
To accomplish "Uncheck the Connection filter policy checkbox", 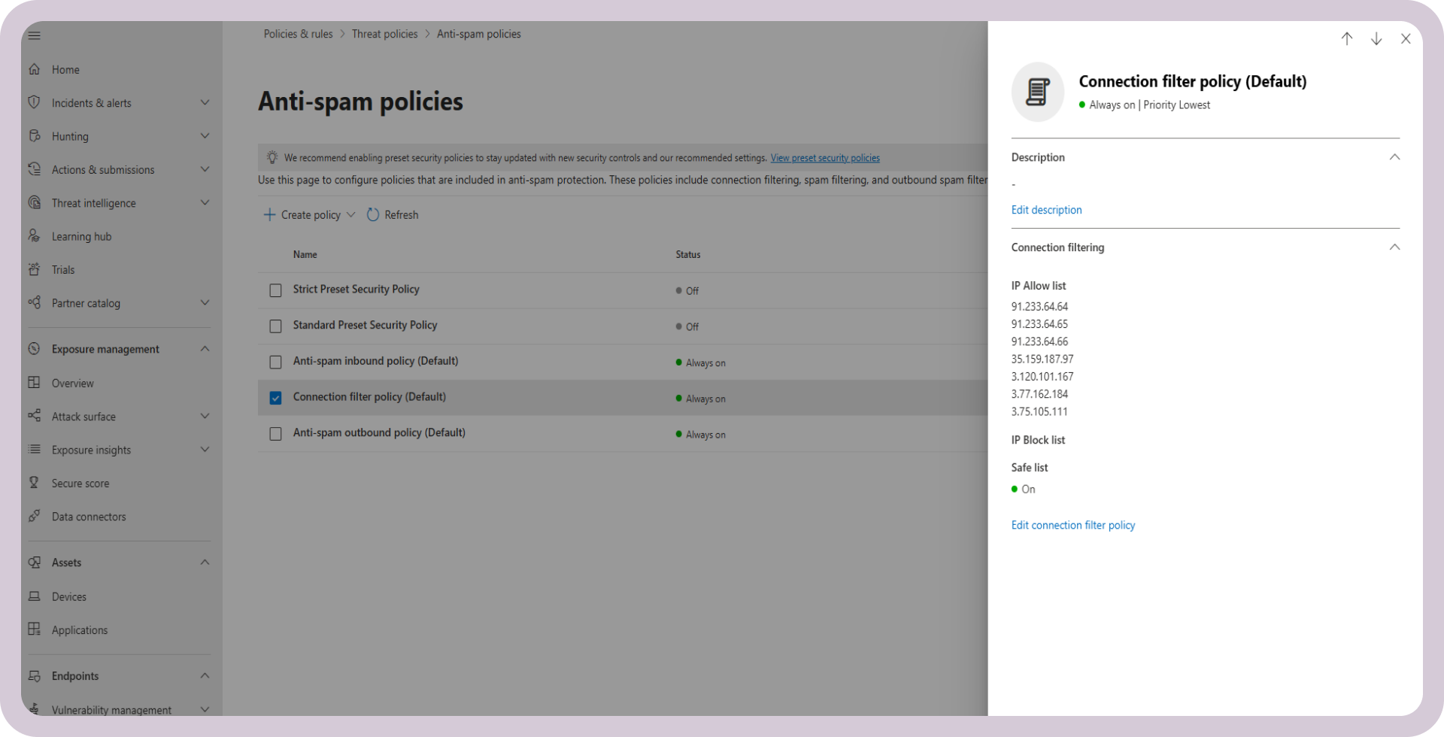I will click(x=275, y=398).
